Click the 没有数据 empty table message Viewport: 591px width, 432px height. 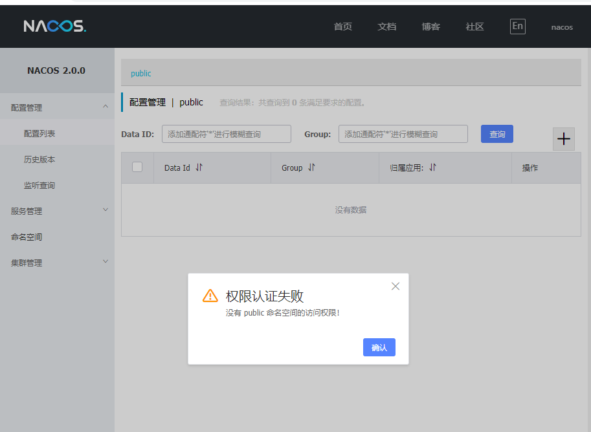[351, 210]
